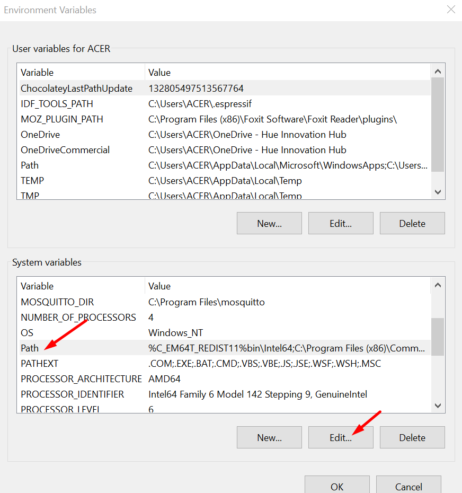The height and width of the screenshot is (493, 462).
Task: Click Delete button under System variables
Action: point(412,437)
